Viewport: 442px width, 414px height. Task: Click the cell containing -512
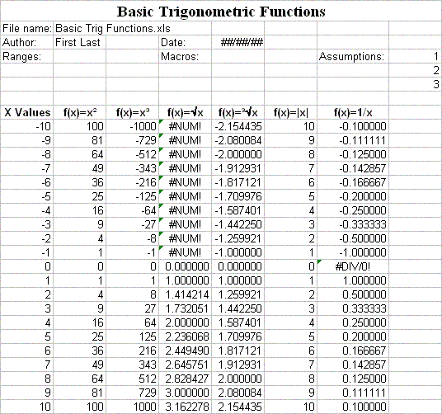tap(133, 154)
